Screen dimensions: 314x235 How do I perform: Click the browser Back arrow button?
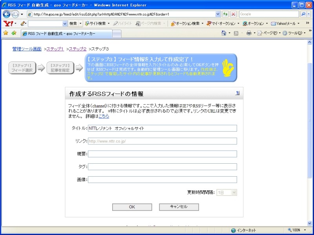tap(7, 14)
